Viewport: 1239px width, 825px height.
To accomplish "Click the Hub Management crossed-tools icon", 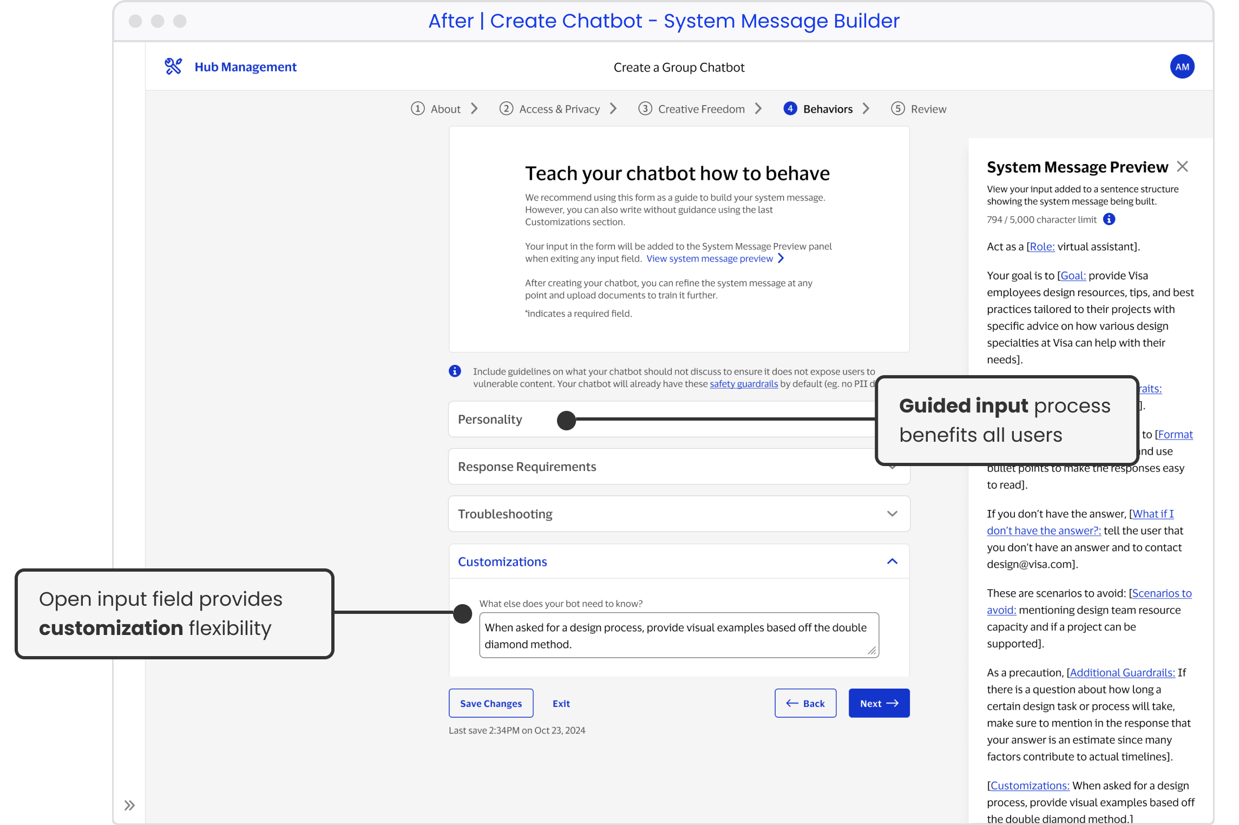I will (x=174, y=66).
